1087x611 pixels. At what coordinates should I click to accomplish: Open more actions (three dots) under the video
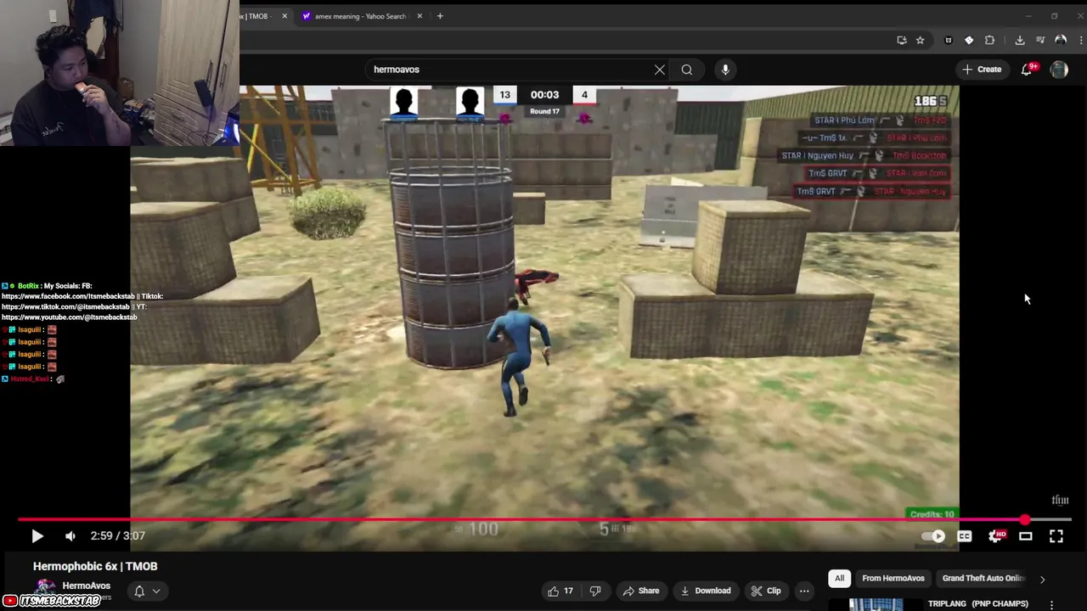pyautogui.click(x=804, y=591)
